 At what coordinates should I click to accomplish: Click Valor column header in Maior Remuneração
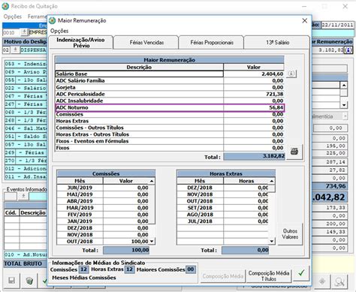point(254,67)
